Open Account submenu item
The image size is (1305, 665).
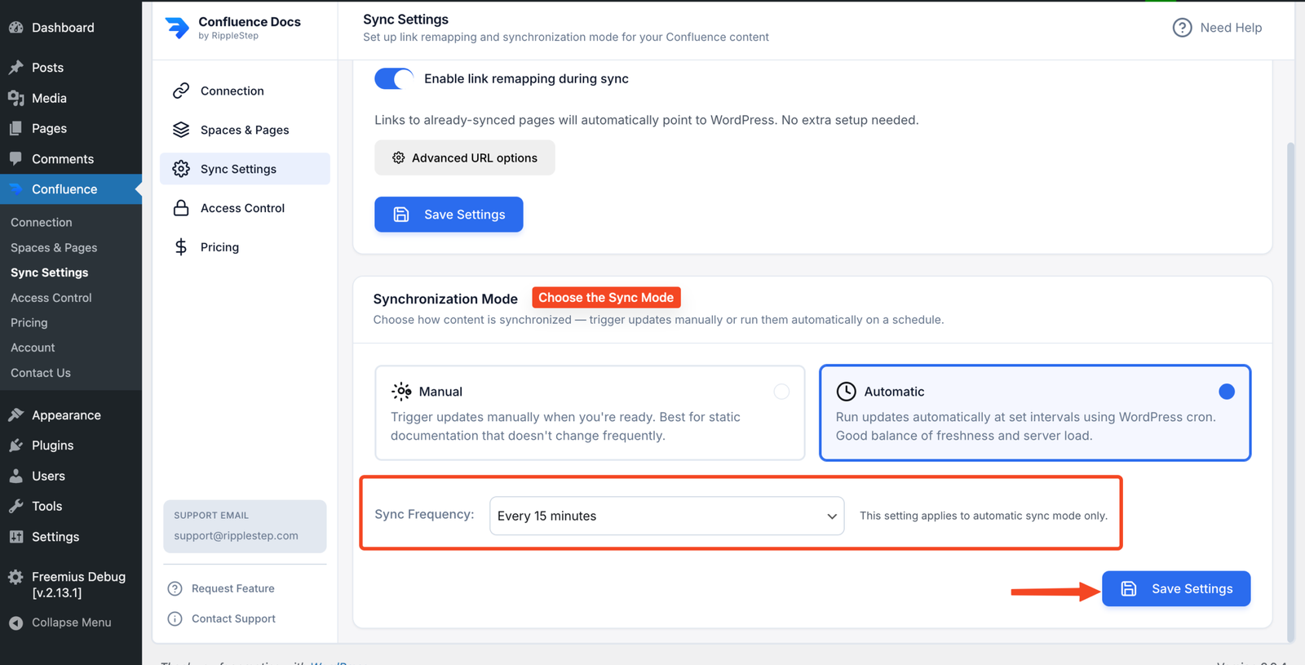33,348
